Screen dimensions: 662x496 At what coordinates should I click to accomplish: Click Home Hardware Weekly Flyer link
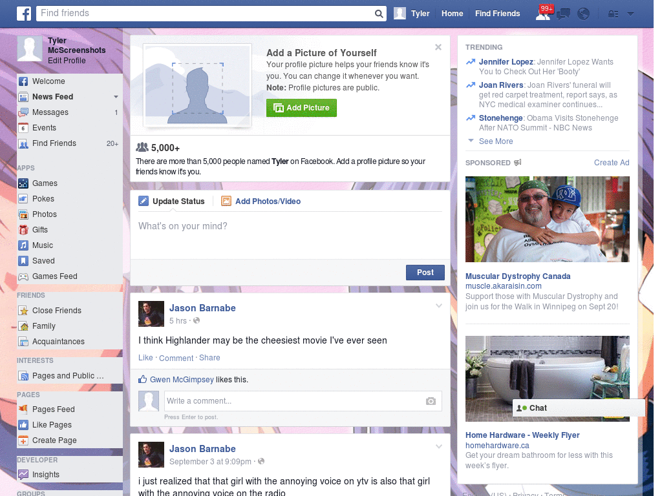click(x=522, y=435)
